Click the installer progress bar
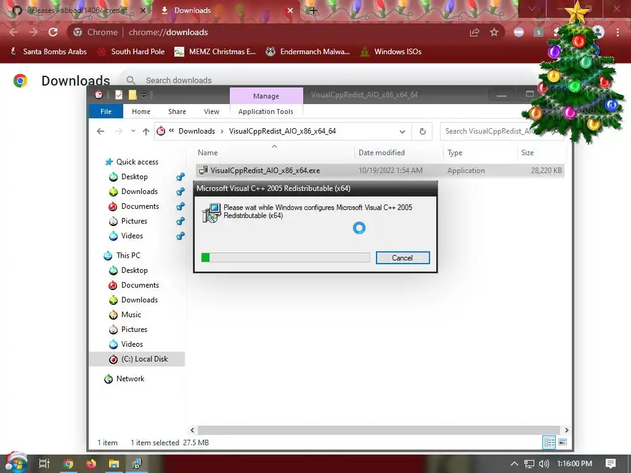Viewport: 631px width, 473px height. pos(285,257)
